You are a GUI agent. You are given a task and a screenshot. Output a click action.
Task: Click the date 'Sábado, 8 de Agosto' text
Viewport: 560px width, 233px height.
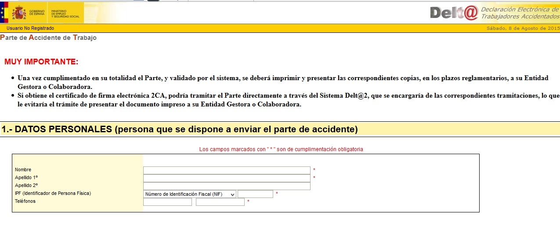[523, 28]
